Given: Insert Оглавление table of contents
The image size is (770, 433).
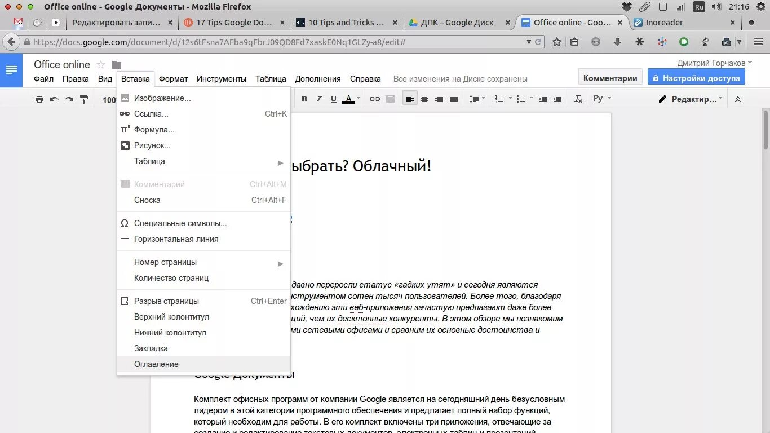Looking at the screenshot, I should click(203, 364).
